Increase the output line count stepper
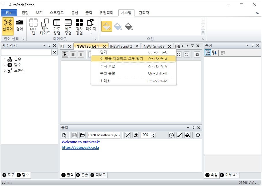The height and width of the screenshot is (186, 262). coord(154,134)
